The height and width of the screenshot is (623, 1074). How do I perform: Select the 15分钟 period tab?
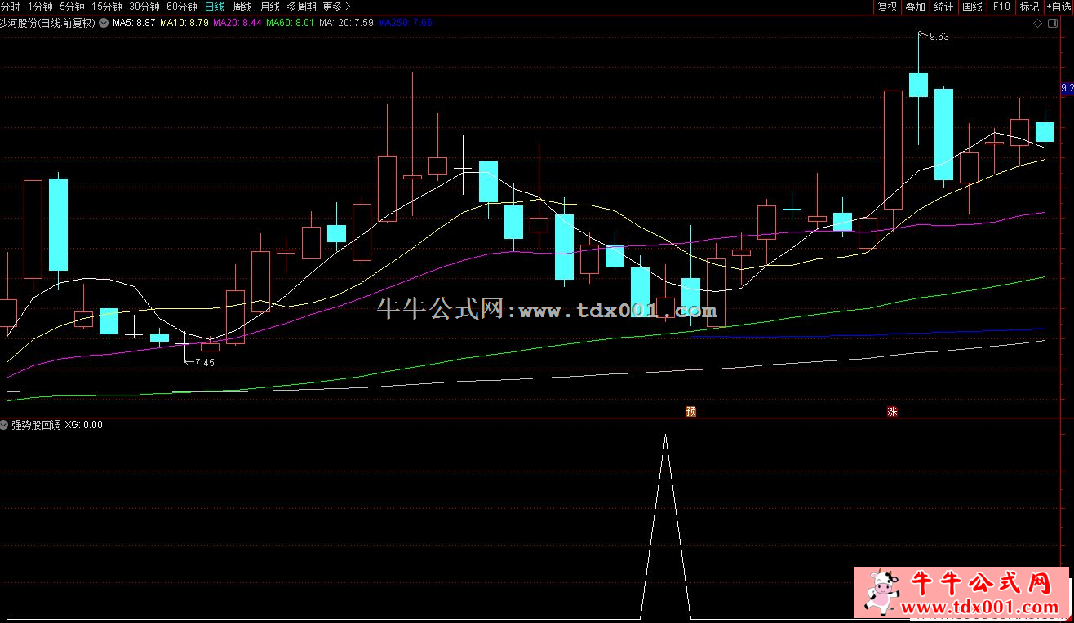click(107, 7)
